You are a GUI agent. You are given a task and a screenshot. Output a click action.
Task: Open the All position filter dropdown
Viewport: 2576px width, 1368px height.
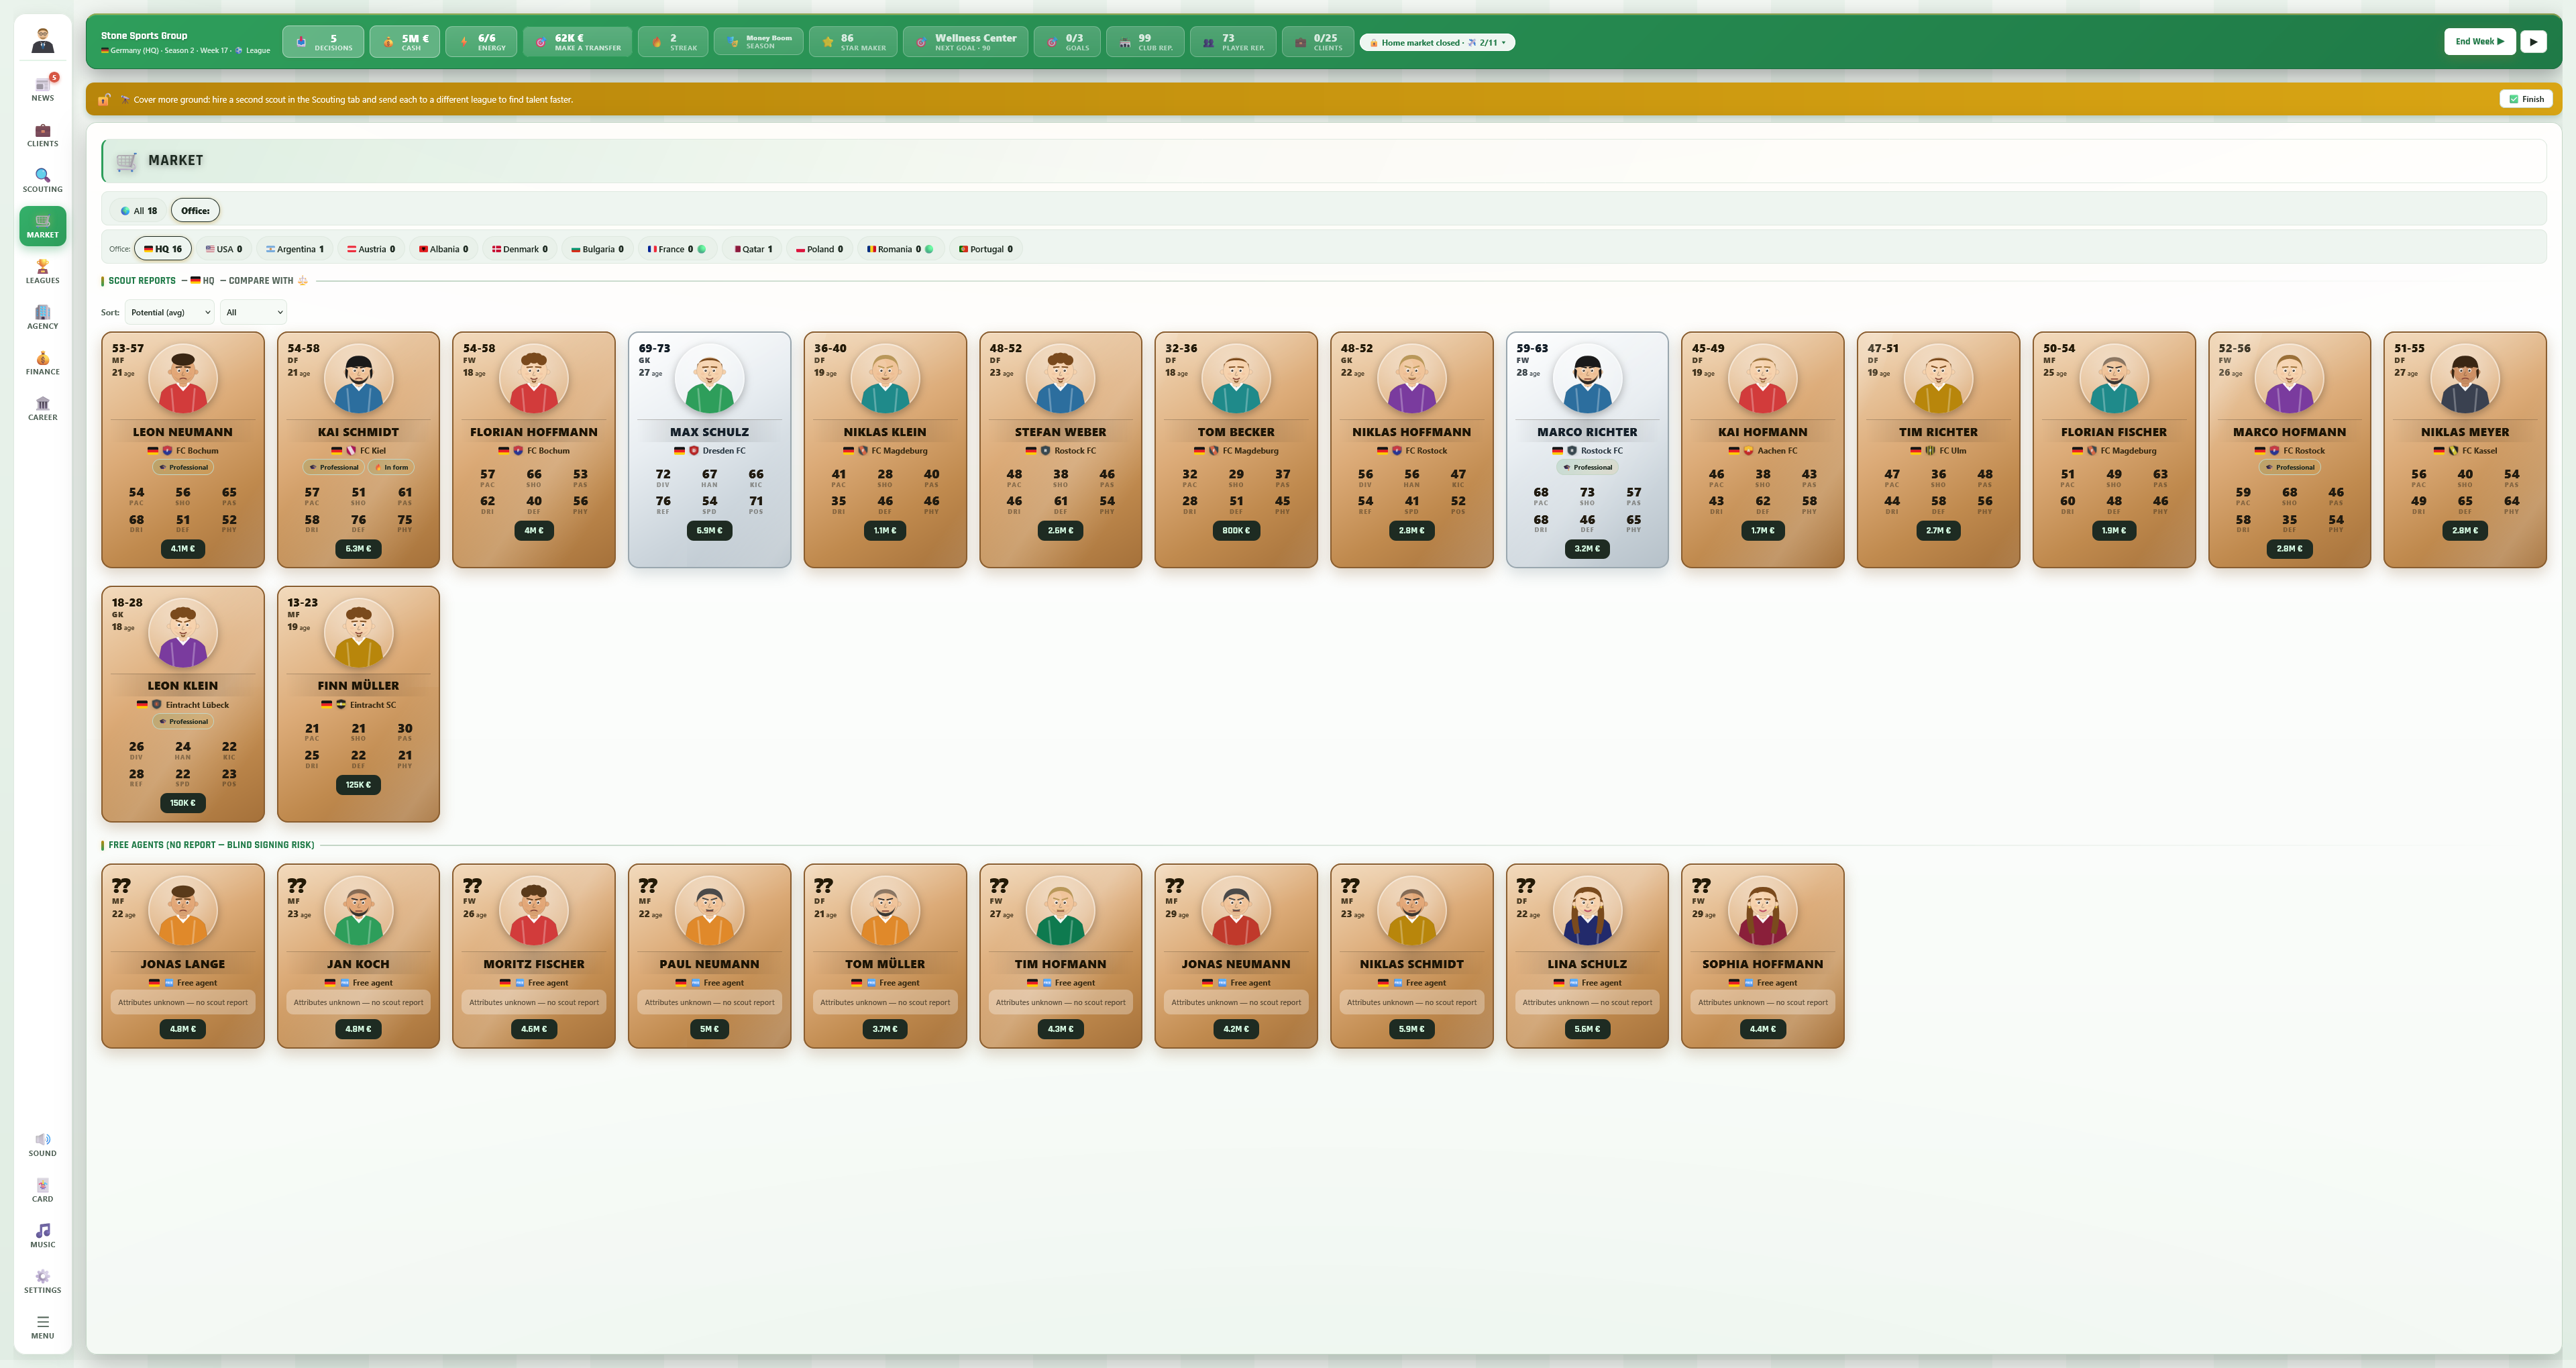(254, 312)
